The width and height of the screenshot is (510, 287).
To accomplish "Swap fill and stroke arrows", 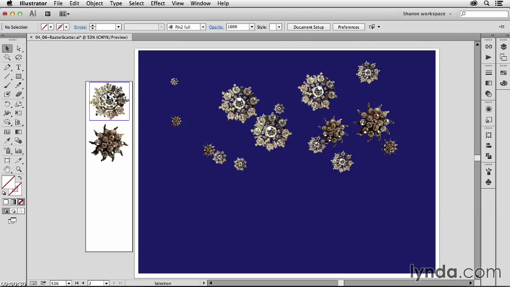I will click(20, 178).
